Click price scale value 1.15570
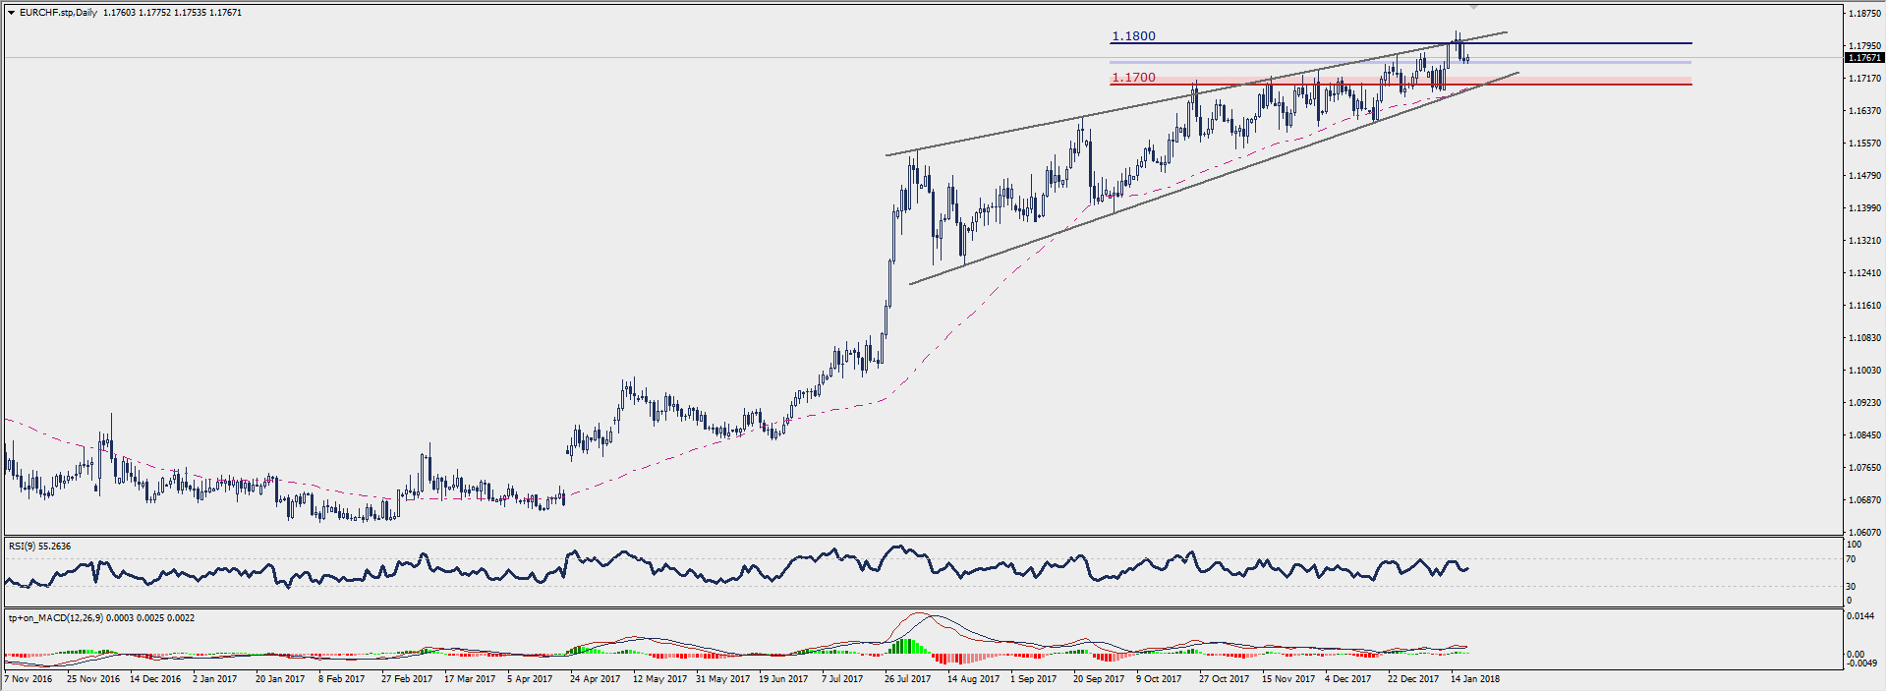Image resolution: width=1887 pixels, height=692 pixels. click(1864, 144)
